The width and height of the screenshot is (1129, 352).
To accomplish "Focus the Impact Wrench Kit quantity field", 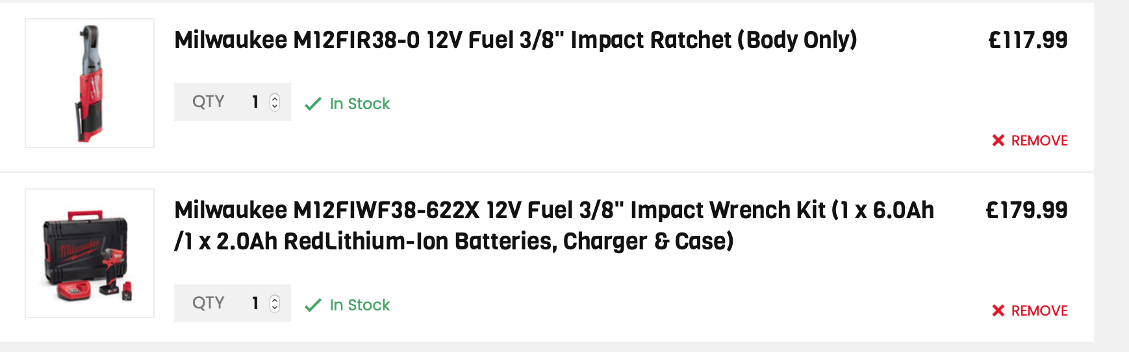I will [255, 303].
